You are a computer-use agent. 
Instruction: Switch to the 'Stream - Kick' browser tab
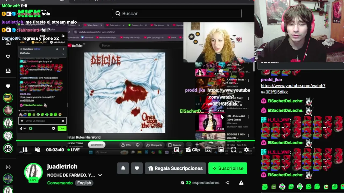coord(137,25)
